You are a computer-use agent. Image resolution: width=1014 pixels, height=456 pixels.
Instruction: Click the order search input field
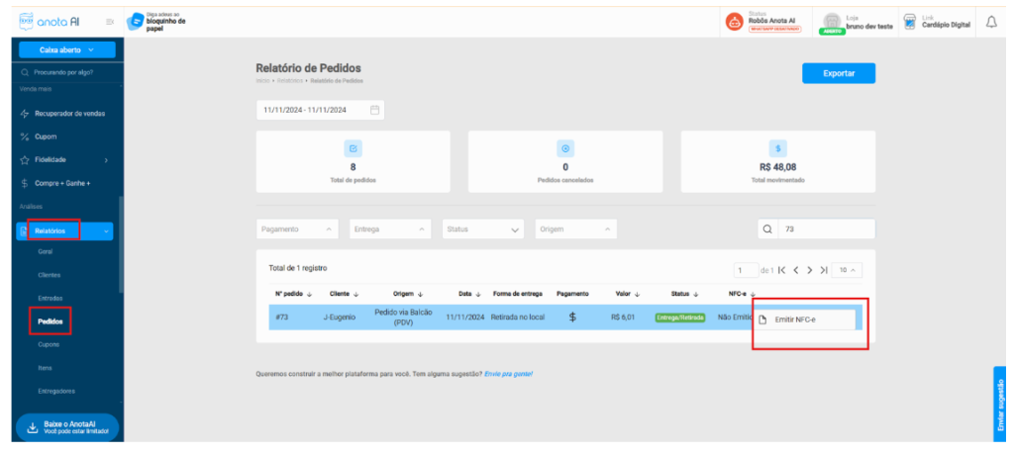(826, 228)
